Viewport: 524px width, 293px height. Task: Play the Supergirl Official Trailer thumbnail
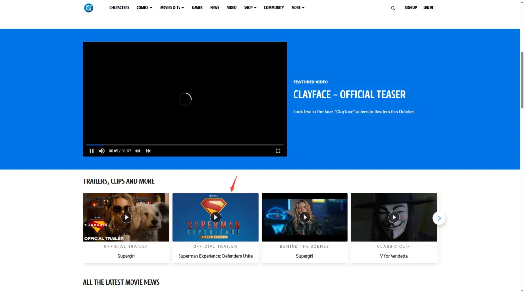click(126, 217)
